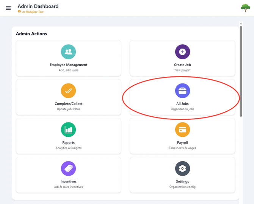Select the Create Job title text

click(x=182, y=65)
